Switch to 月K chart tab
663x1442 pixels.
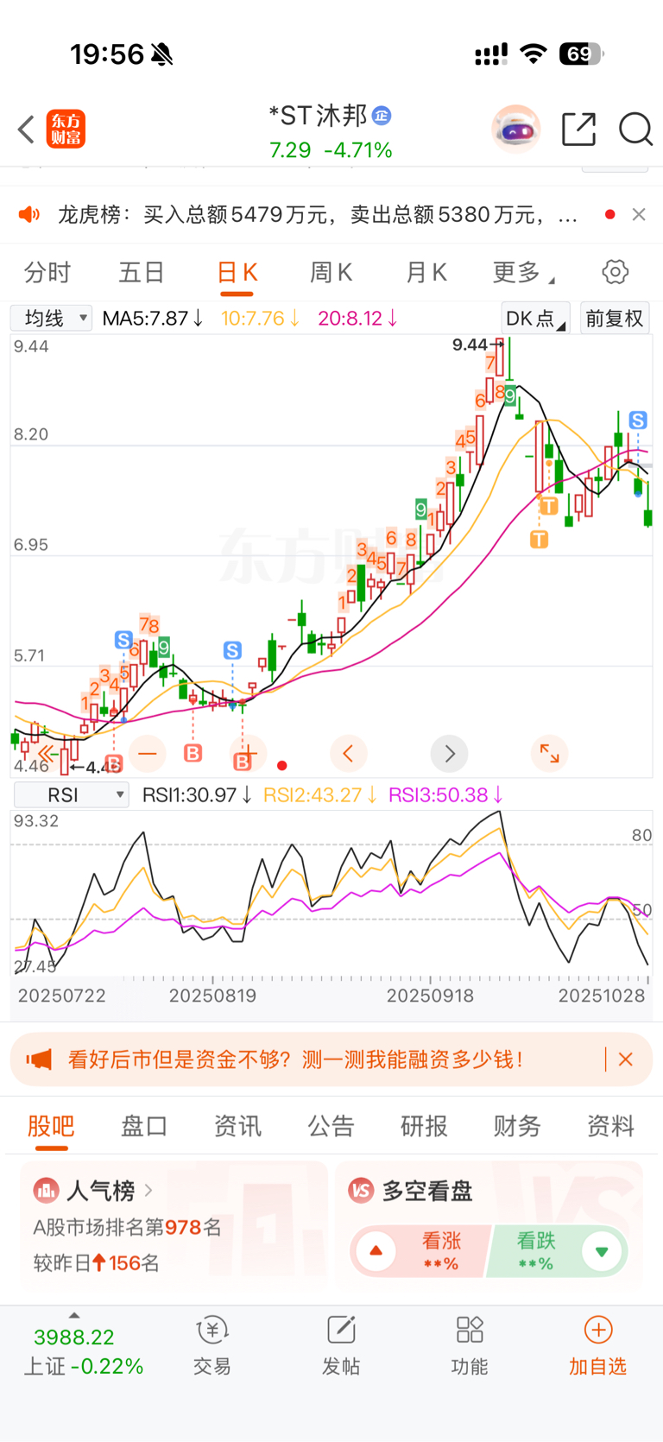[x=426, y=273]
